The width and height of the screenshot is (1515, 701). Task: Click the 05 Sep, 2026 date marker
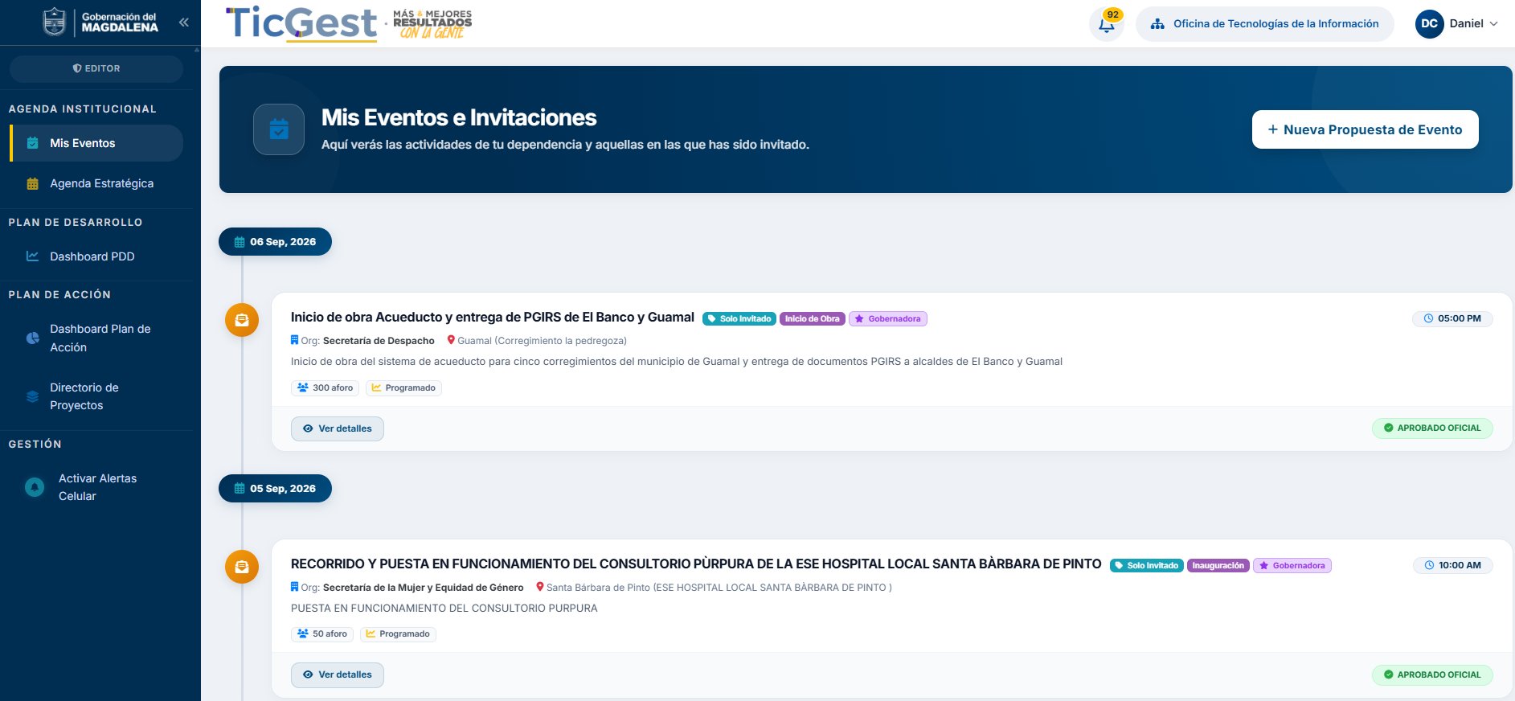275,489
